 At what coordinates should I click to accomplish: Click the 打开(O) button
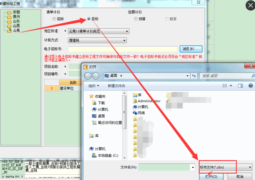pyautogui.click(x=211, y=177)
